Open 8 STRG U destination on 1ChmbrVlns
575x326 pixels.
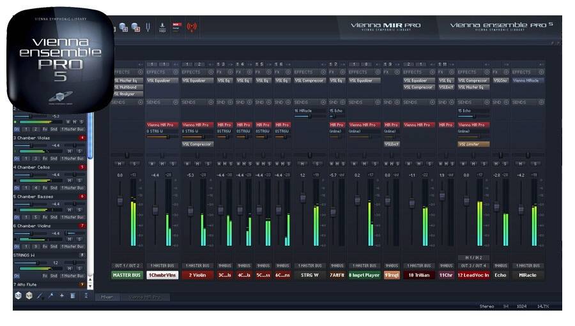point(162,131)
